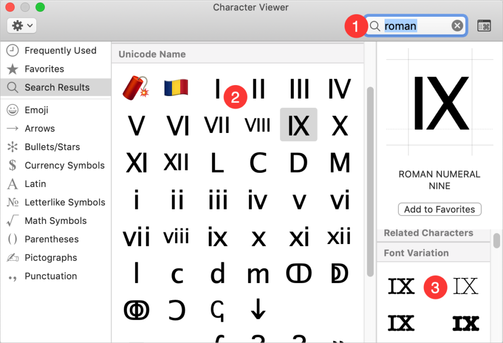Viewport: 503px width, 343px height.
Task: Select small Roman numeral iv
Action: click(x=257, y=199)
